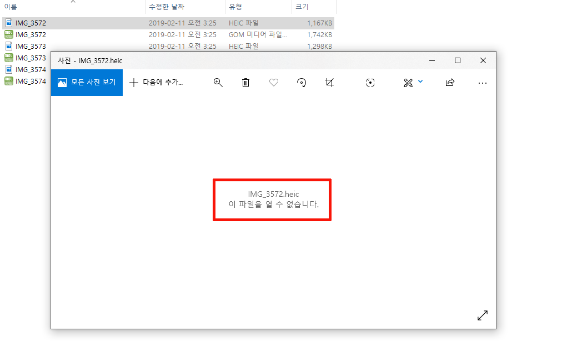572x357 pixels.
Task: Click the focus/face detection icon
Action: [370, 83]
